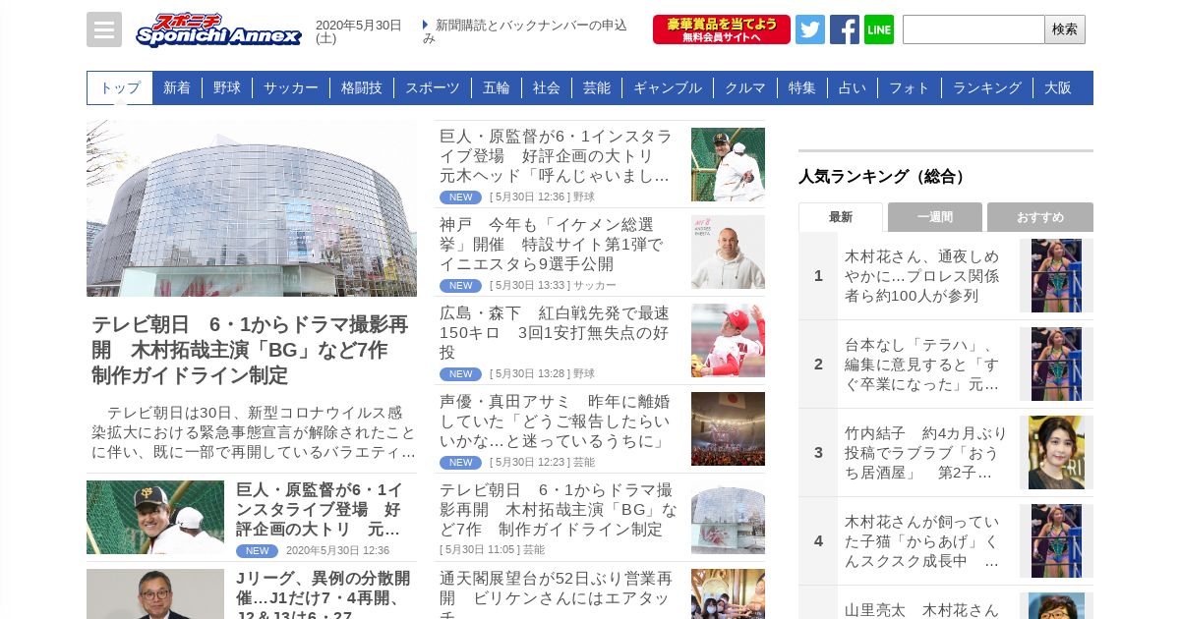Viewport: 1180px width, 619px height.
Task: Open center-list テレビ朝日 ドラマ撮影再開 article
Action: (559, 510)
